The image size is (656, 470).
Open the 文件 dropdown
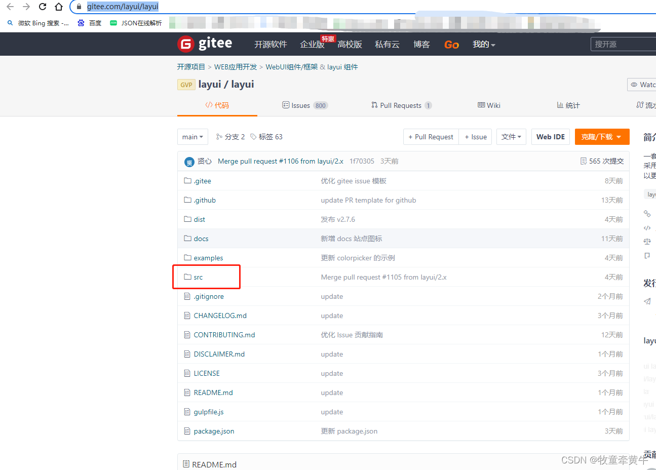pos(511,137)
